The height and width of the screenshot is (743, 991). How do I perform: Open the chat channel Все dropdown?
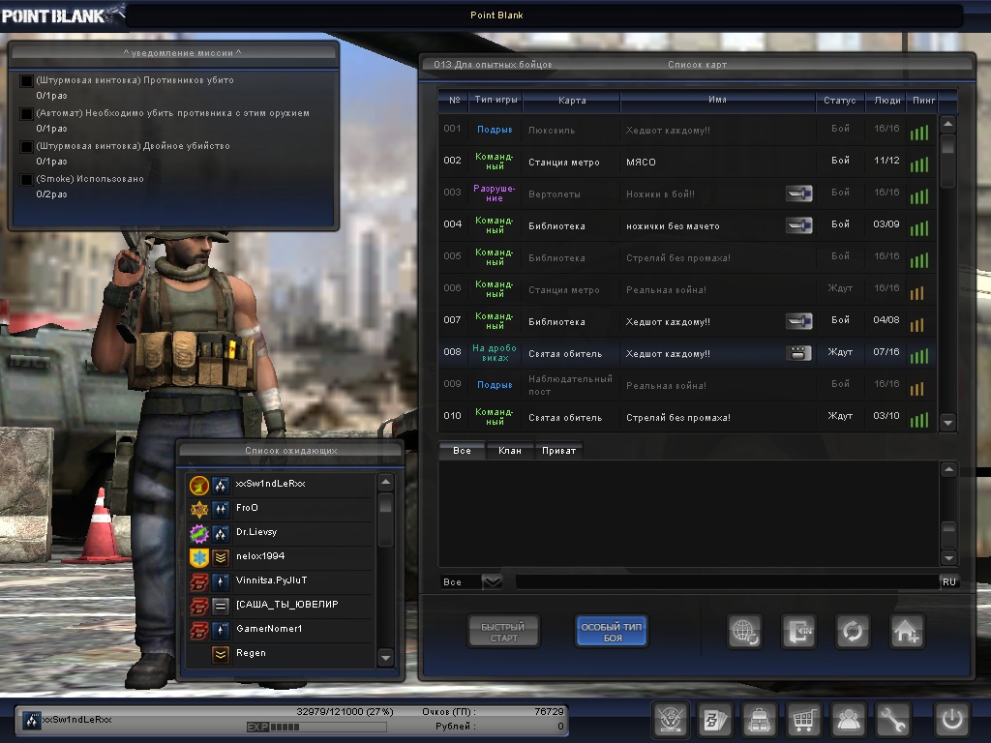pos(492,581)
